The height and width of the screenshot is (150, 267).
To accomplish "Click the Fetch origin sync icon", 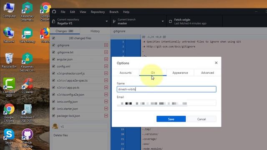I will coord(170,21).
